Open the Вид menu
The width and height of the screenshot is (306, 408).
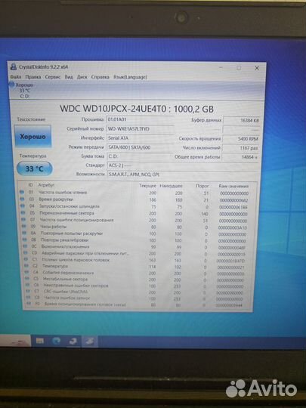69,77
